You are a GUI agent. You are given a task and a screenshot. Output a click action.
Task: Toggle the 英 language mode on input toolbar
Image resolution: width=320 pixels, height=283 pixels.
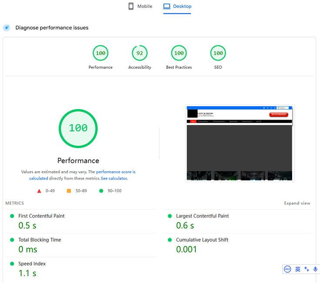click(x=298, y=270)
